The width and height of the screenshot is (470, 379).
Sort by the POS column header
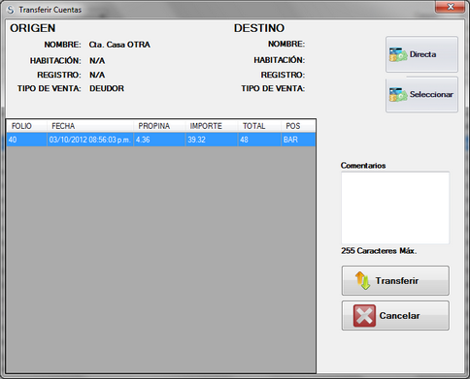tap(298, 126)
